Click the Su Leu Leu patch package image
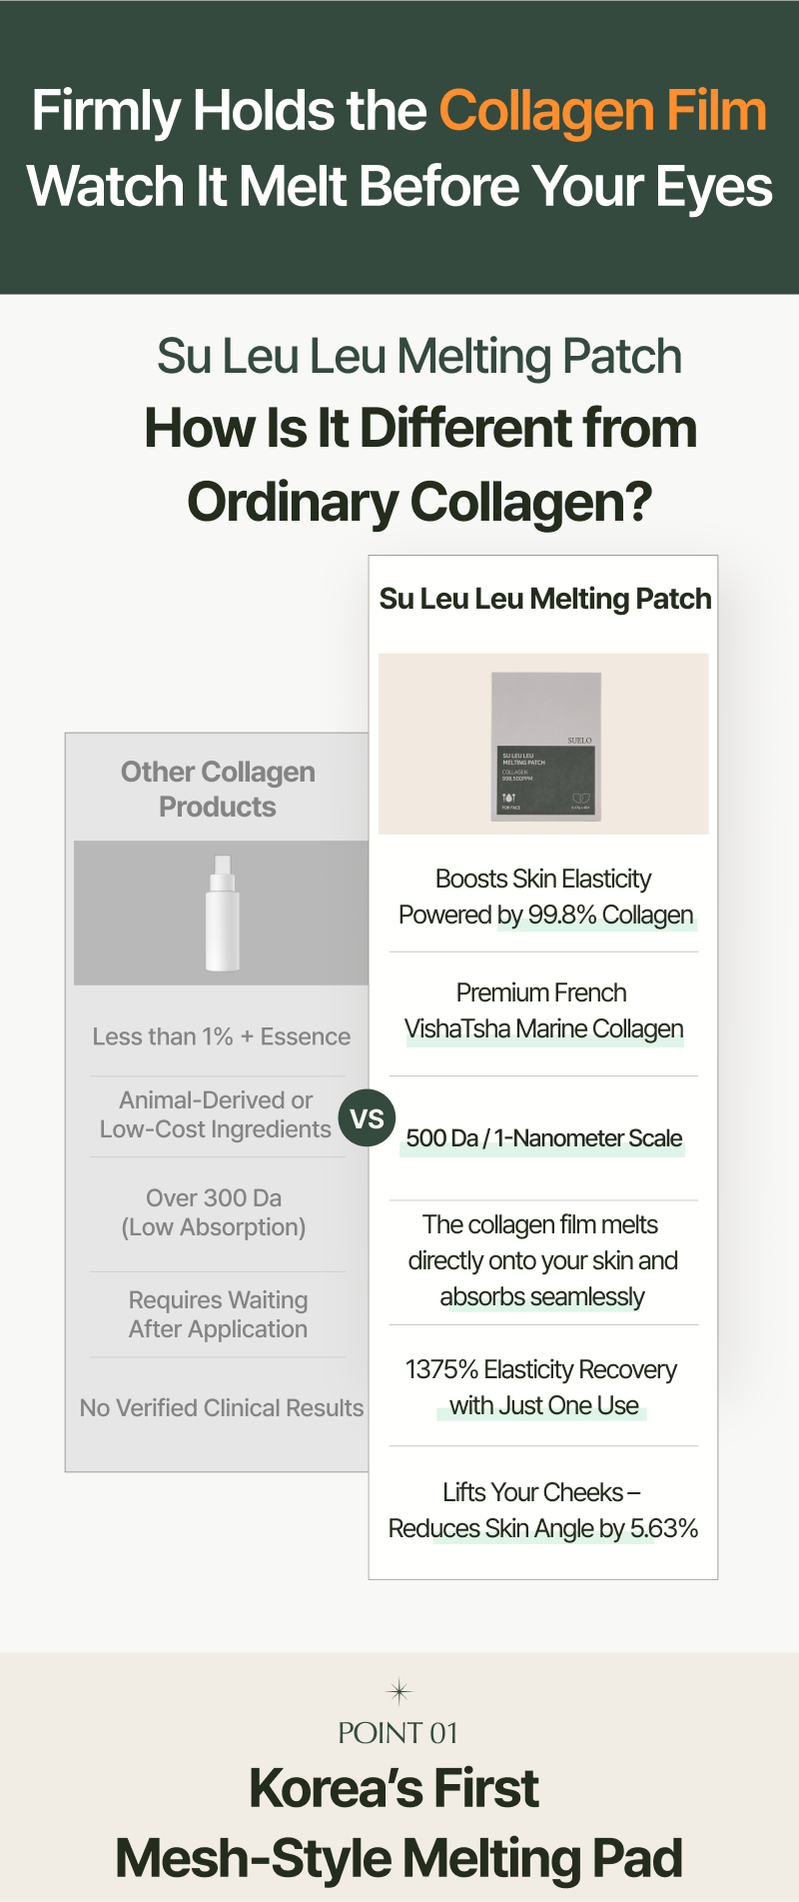 [x=545, y=746]
